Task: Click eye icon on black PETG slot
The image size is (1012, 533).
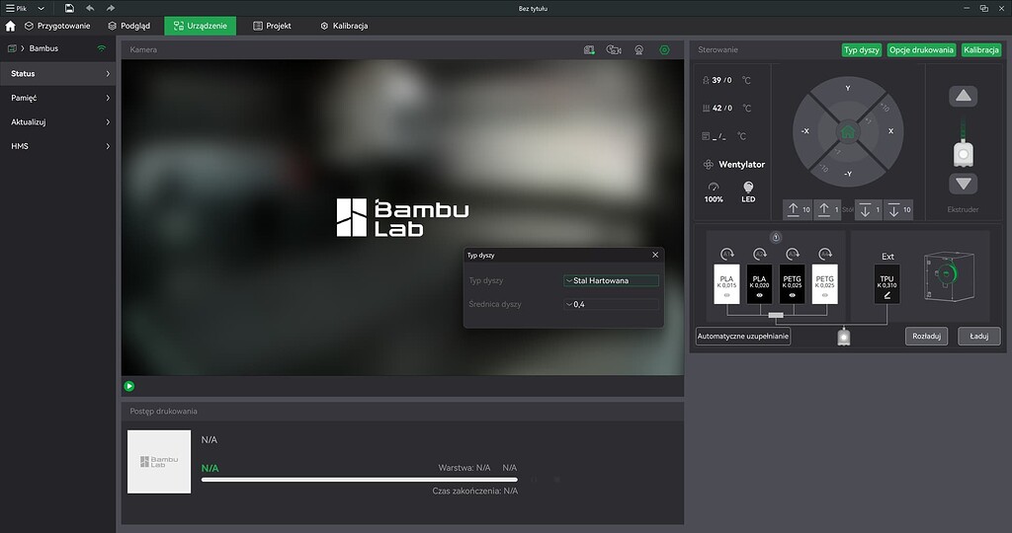Action: pos(792,296)
